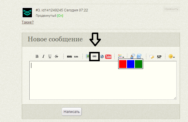Screen dimensions: 188x122
Task: Pick the blue color swatch
Action: click(131, 64)
